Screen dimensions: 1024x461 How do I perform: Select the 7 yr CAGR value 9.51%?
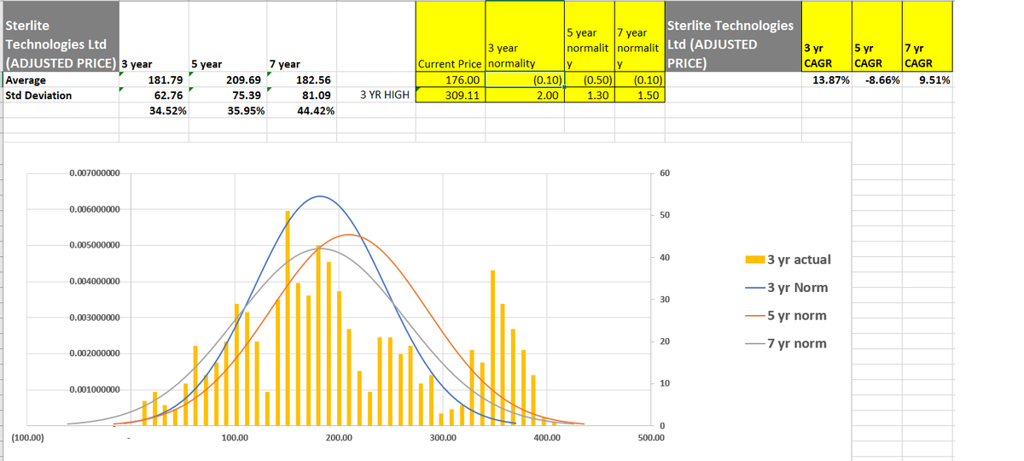(927, 80)
